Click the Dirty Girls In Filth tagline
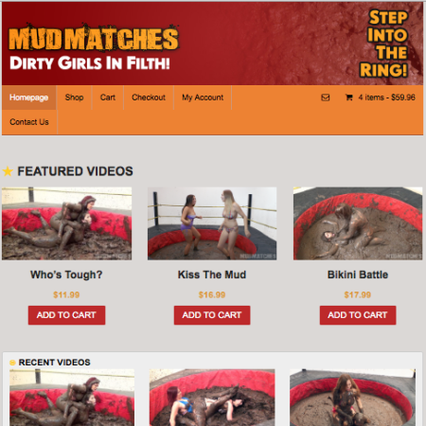Image resolution: width=426 pixels, height=426 pixels. [90, 63]
